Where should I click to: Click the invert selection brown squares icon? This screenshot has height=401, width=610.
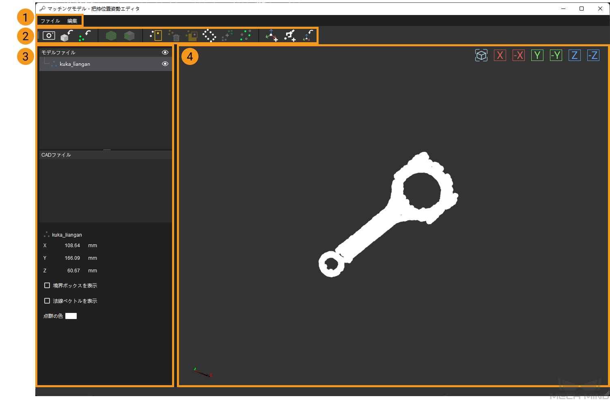[192, 36]
